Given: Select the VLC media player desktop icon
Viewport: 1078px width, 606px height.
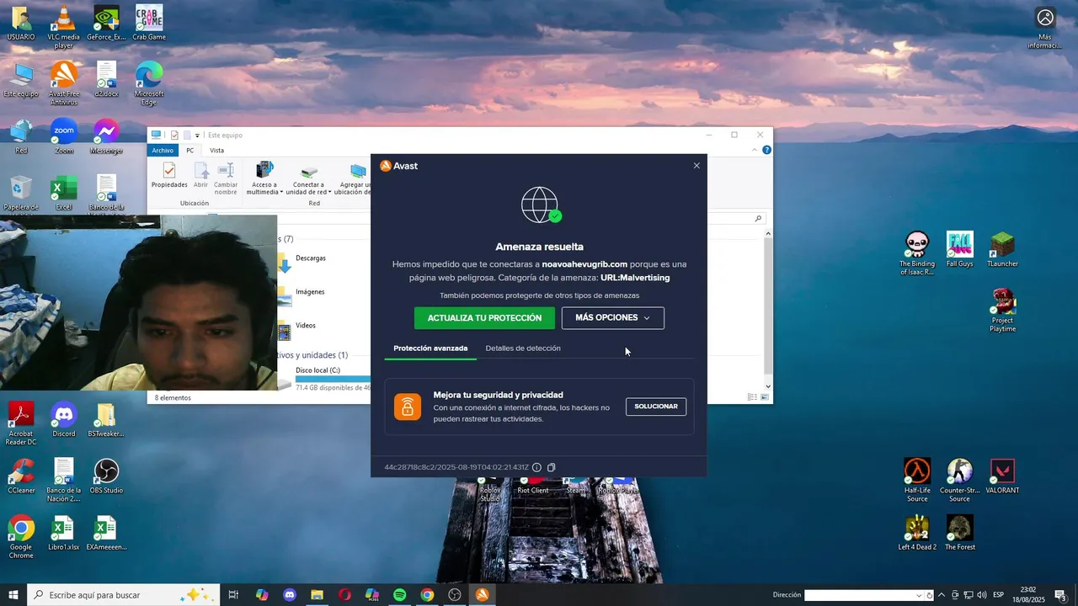Looking at the screenshot, I should tap(63, 27).
